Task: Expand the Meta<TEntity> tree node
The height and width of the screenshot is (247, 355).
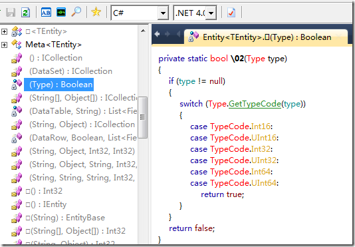Action: tap(4, 45)
